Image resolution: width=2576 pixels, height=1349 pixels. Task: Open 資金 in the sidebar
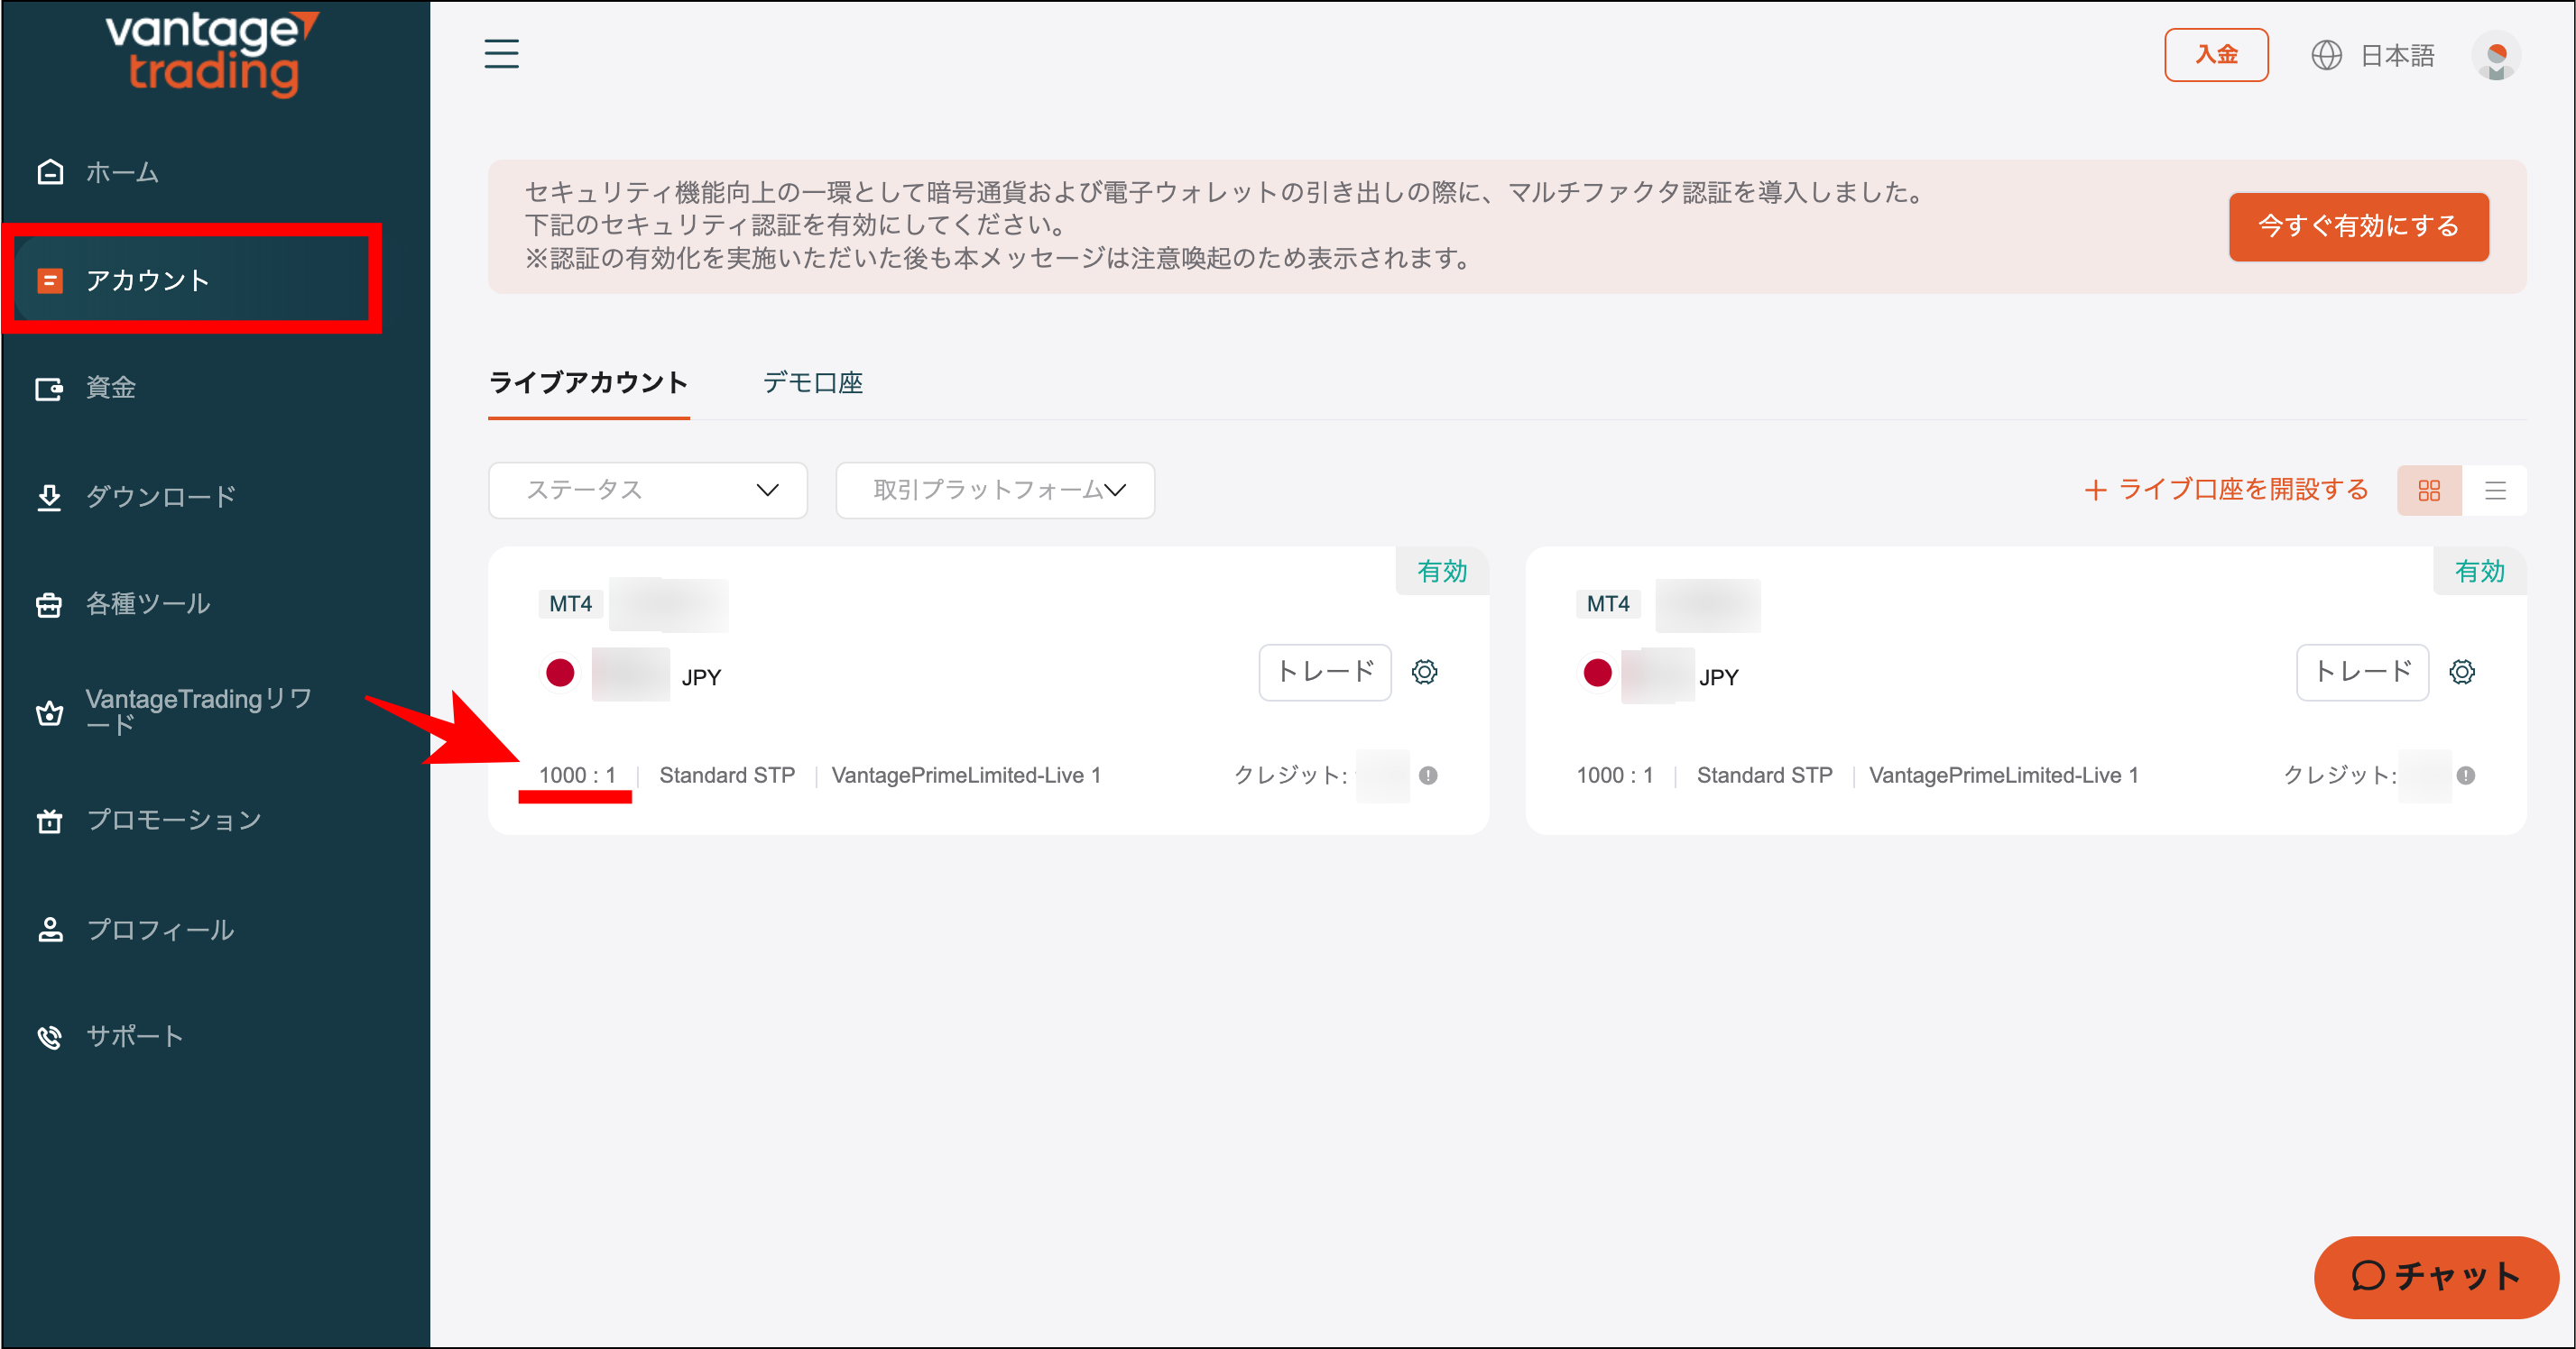click(110, 388)
